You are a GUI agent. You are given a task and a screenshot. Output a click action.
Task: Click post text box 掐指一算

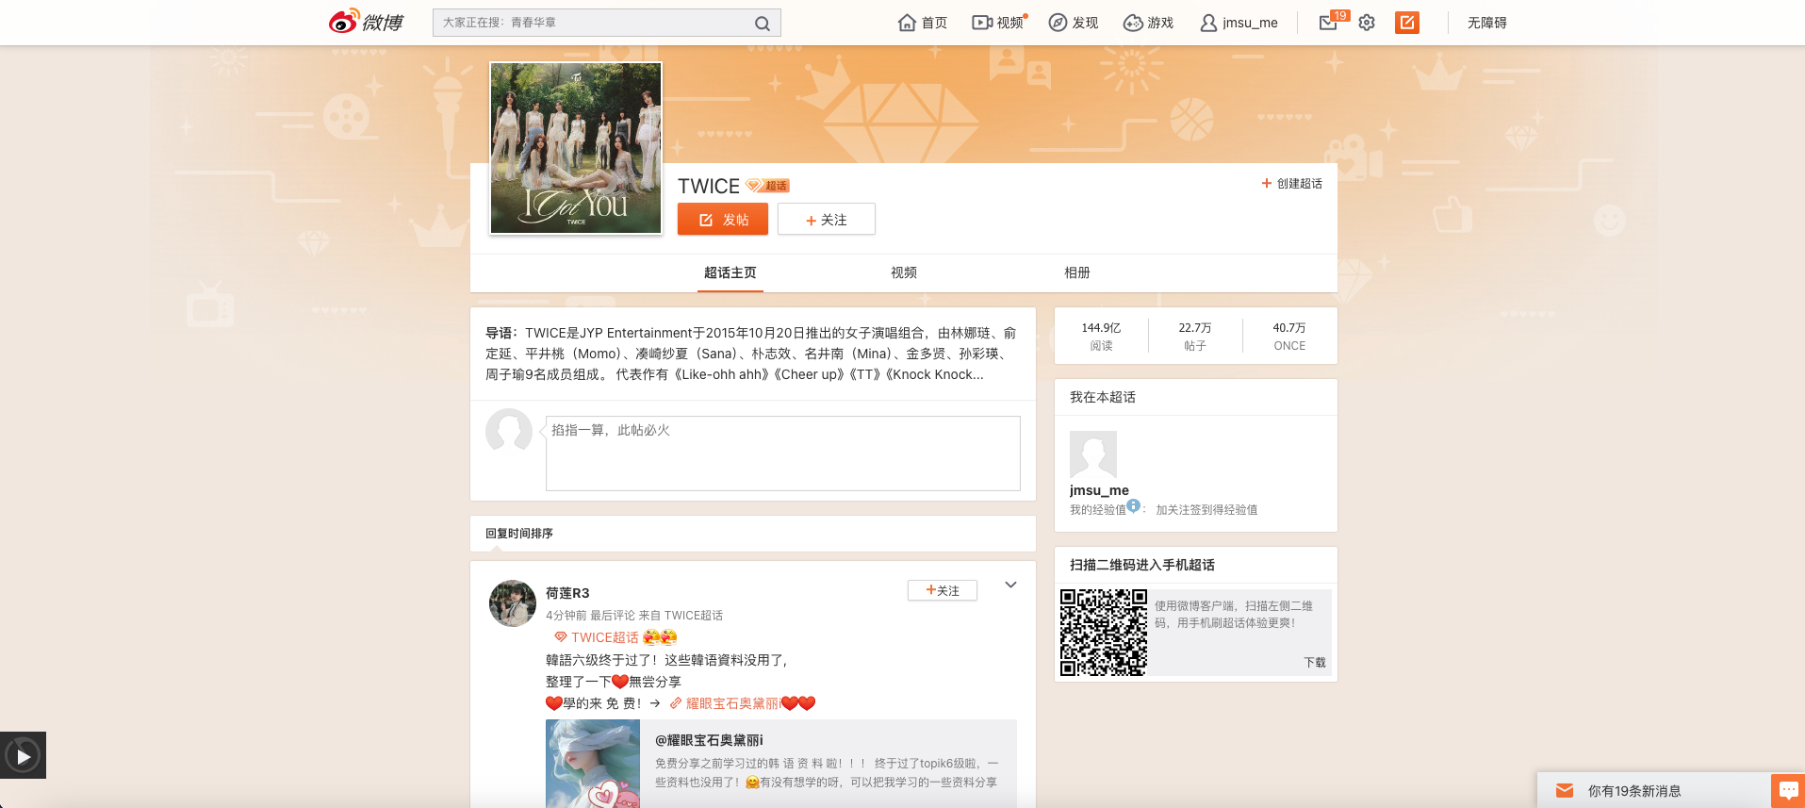783,453
